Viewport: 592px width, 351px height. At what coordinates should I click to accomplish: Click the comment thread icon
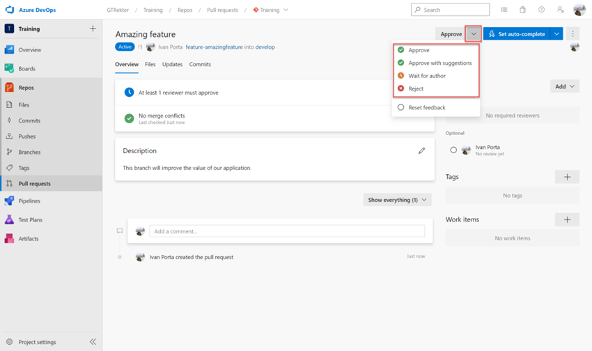click(x=120, y=231)
